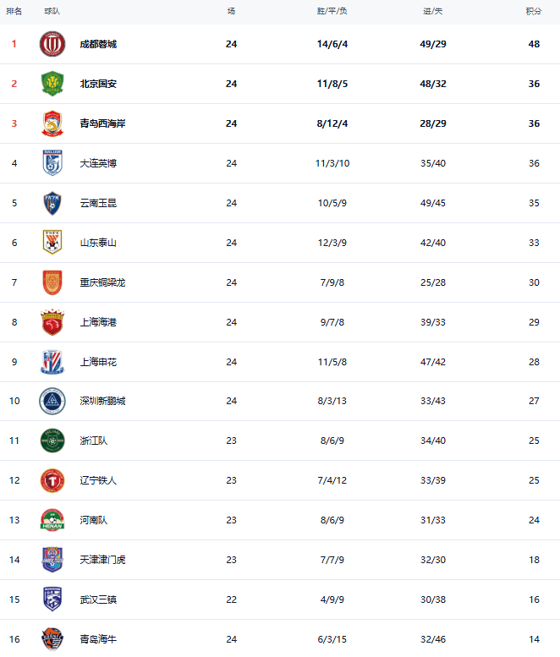560x657 pixels.
Task: Open the 北京国安 green crest icon
Action: tap(52, 84)
